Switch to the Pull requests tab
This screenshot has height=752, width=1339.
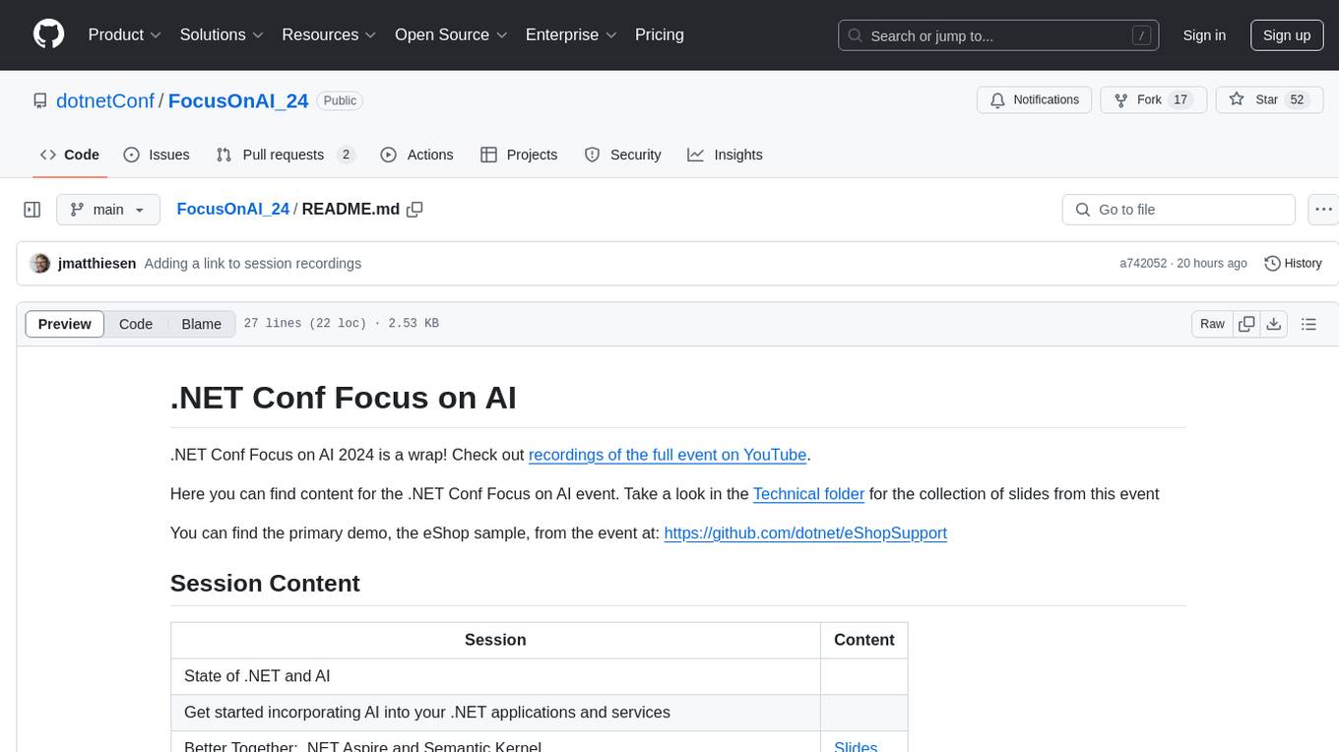[286, 155]
